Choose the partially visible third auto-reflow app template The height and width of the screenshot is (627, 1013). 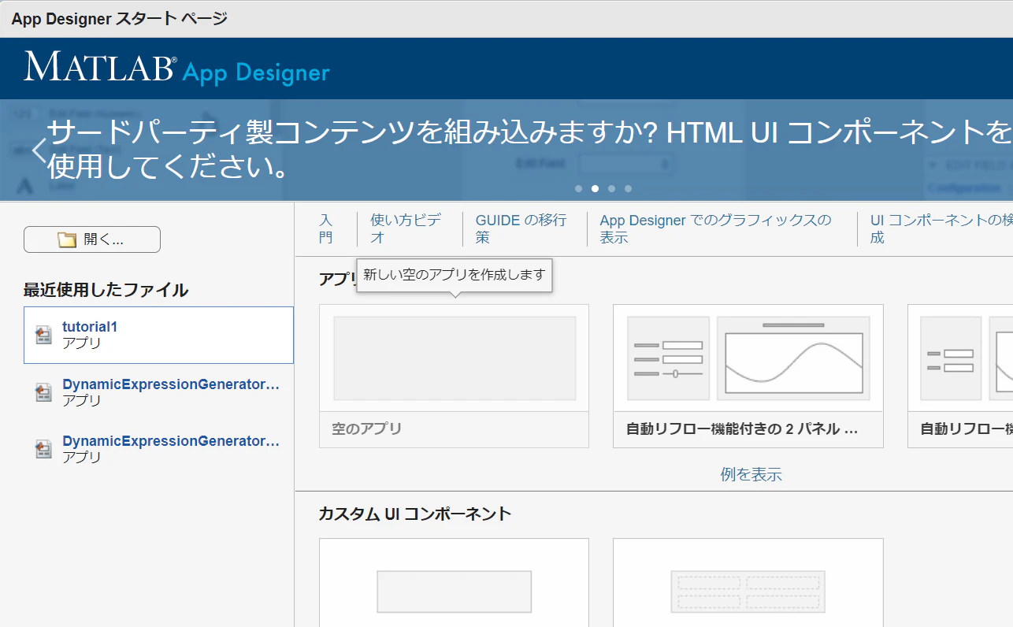pos(960,376)
